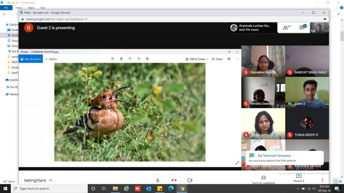Image resolution: width=344 pixels, height=193 pixels.
Task: Open notification center icon
Action: click(337, 188)
